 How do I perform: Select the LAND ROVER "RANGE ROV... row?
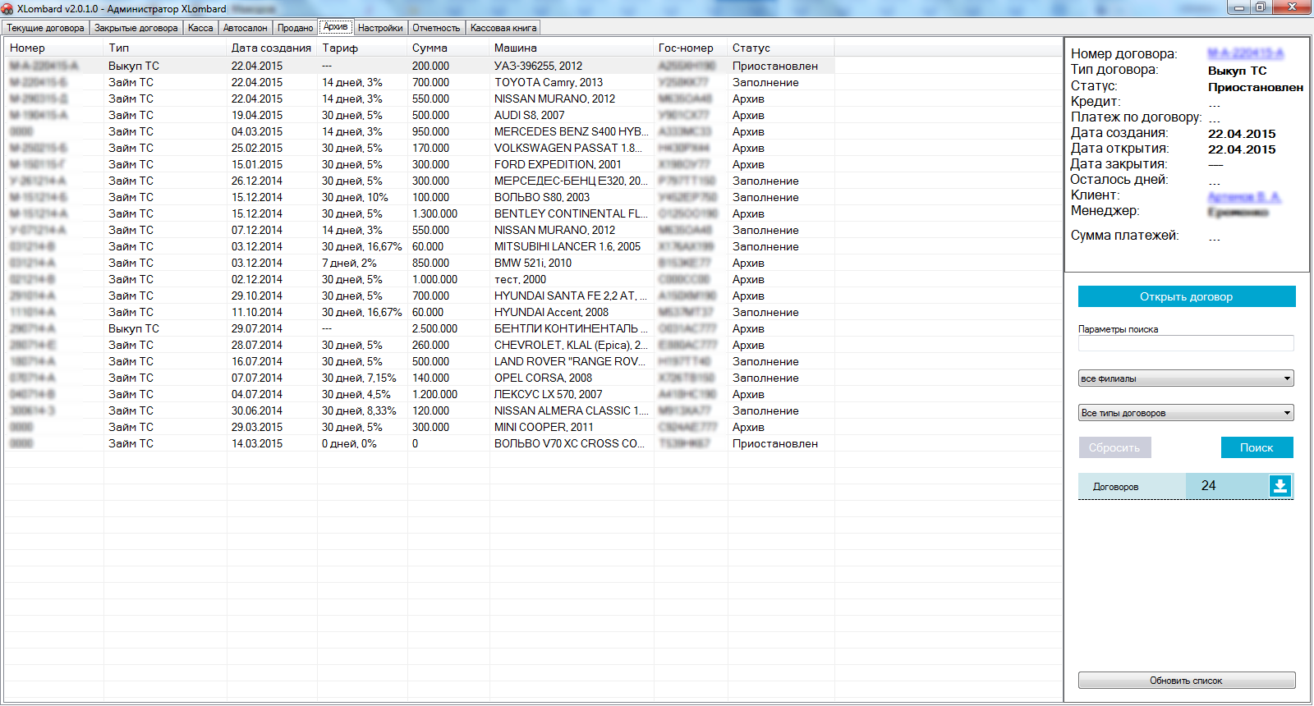(420, 361)
